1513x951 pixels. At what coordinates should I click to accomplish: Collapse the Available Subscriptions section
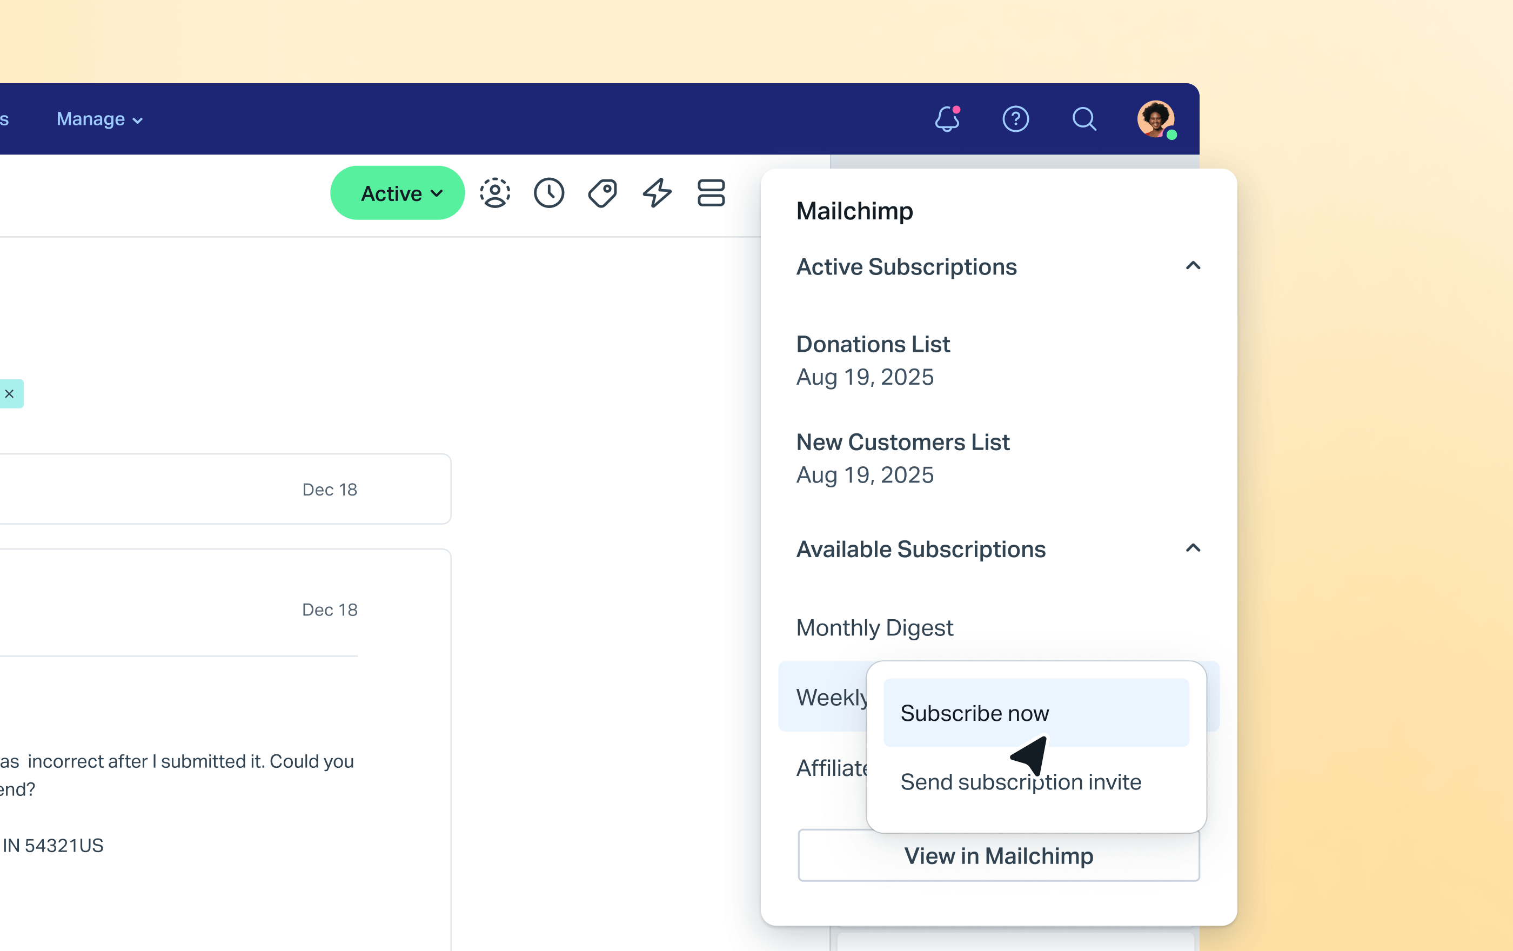pos(1193,548)
